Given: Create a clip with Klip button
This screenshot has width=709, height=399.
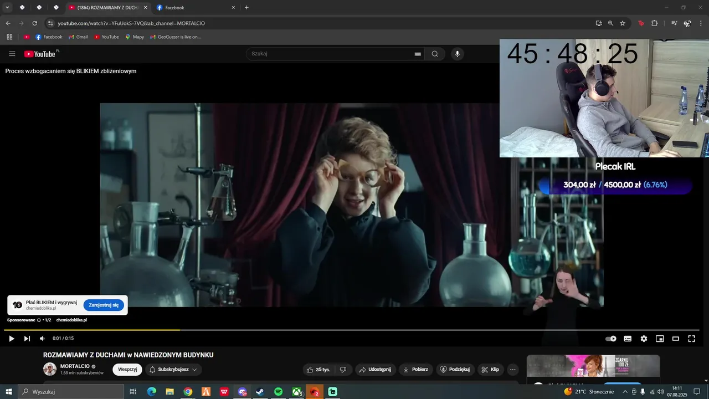Looking at the screenshot, I should tap(490, 370).
